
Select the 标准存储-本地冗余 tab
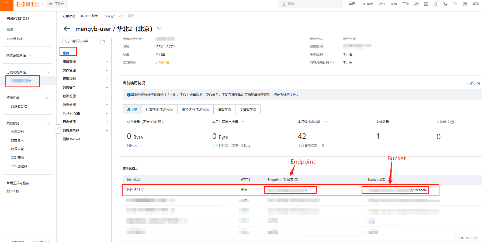tap(159, 109)
